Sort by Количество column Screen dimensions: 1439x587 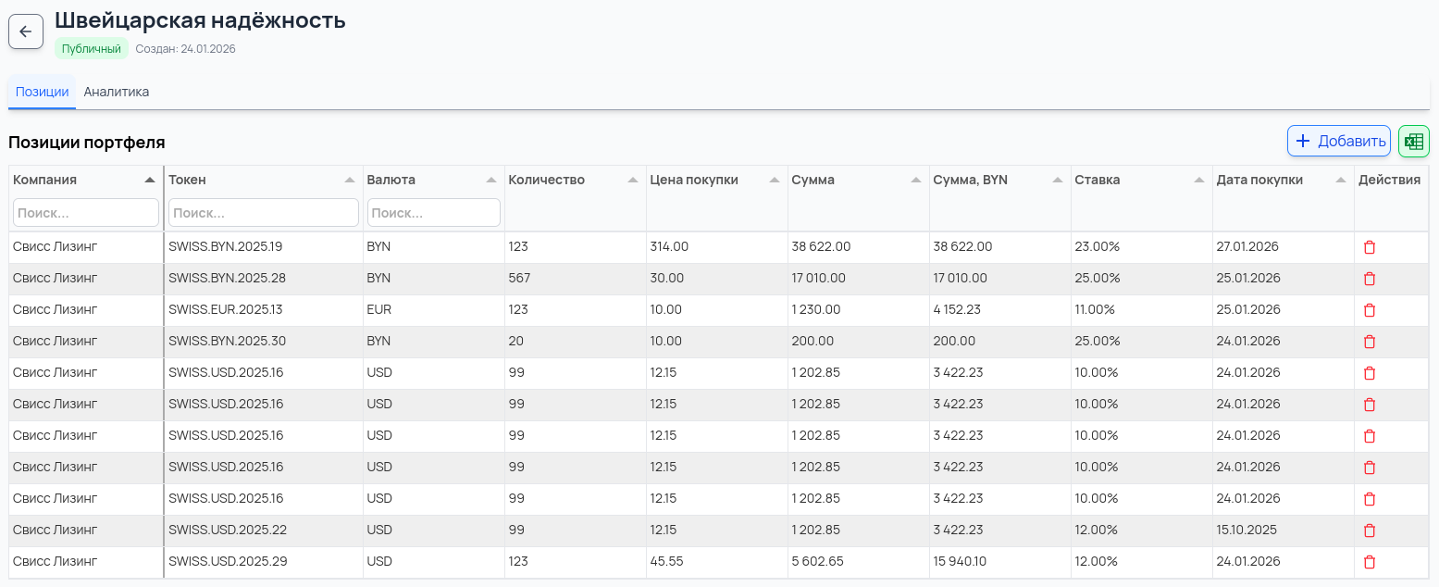pos(632,181)
